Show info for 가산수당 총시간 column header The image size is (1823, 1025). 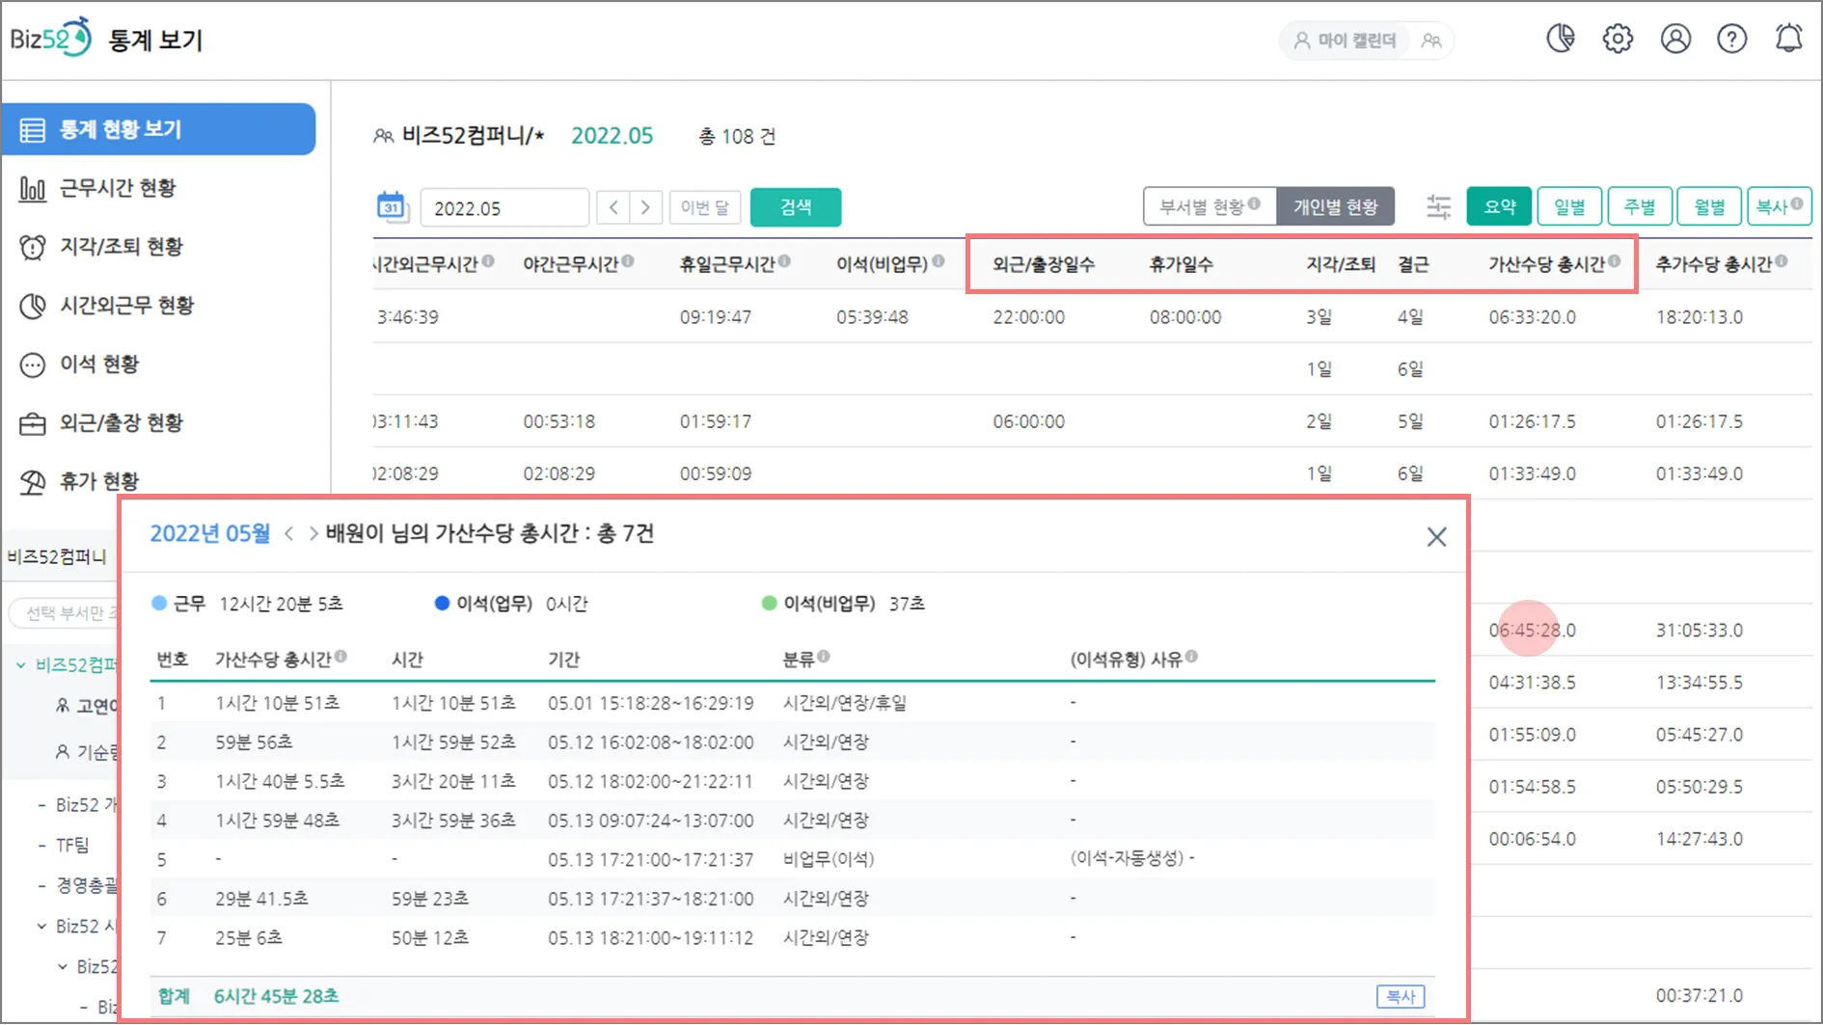[1614, 261]
